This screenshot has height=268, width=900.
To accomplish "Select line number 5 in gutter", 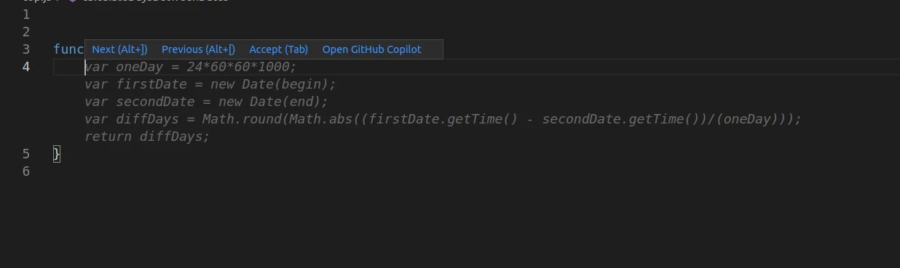I will 26,154.
